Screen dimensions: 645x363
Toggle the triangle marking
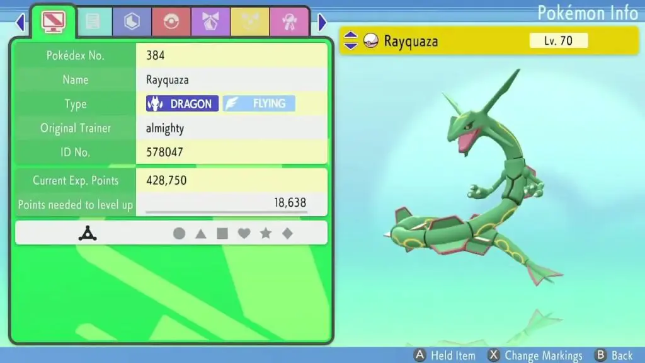[x=200, y=234]
